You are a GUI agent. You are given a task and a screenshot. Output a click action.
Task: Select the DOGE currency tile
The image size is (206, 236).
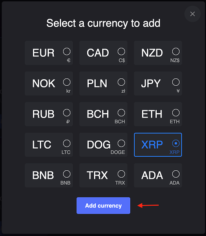(x=103, y=145)
